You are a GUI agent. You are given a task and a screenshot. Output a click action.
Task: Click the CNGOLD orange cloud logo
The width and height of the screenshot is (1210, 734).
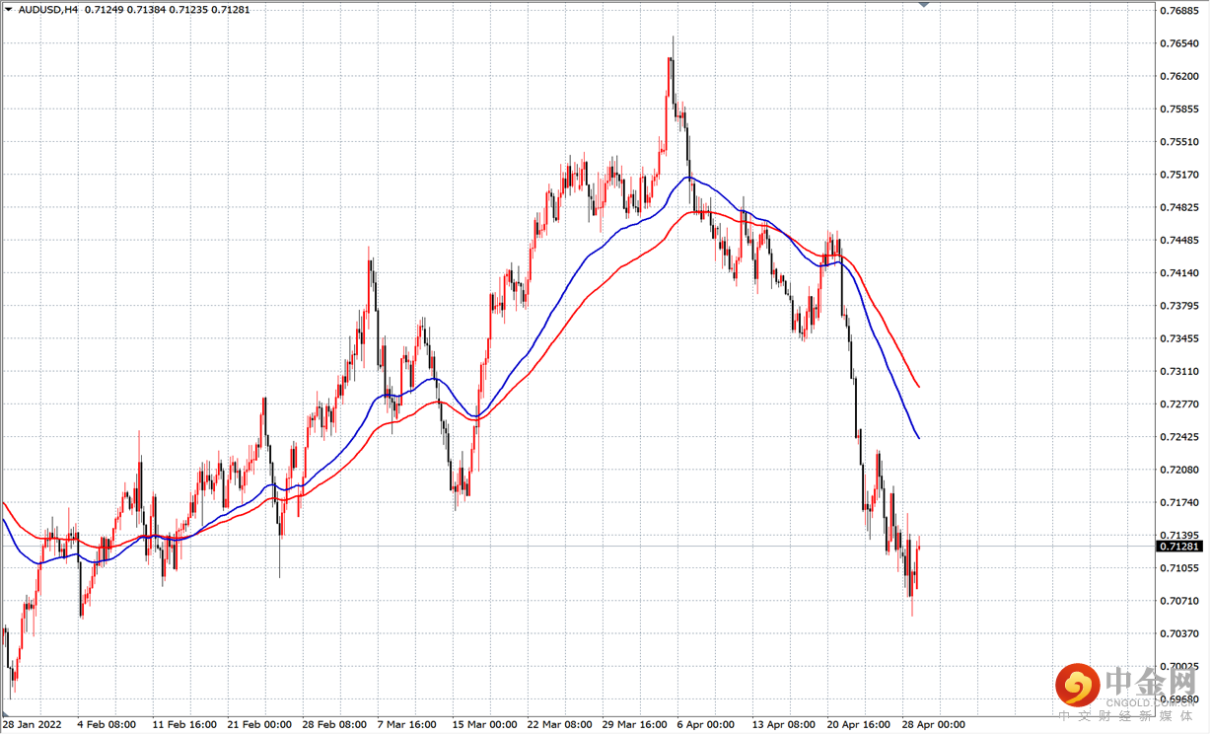click(1076, 683)
